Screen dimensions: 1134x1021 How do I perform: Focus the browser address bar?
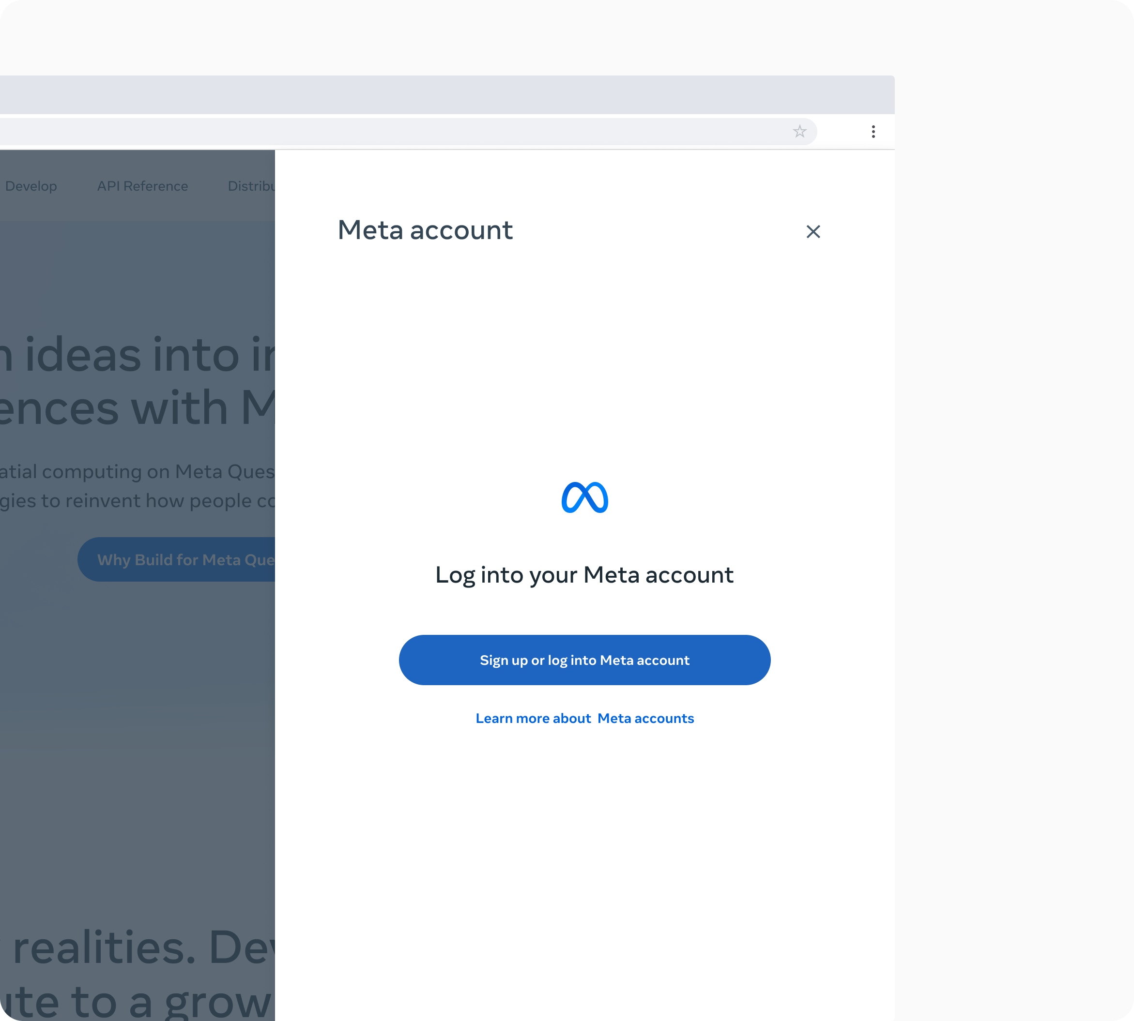tap(393, 132)
